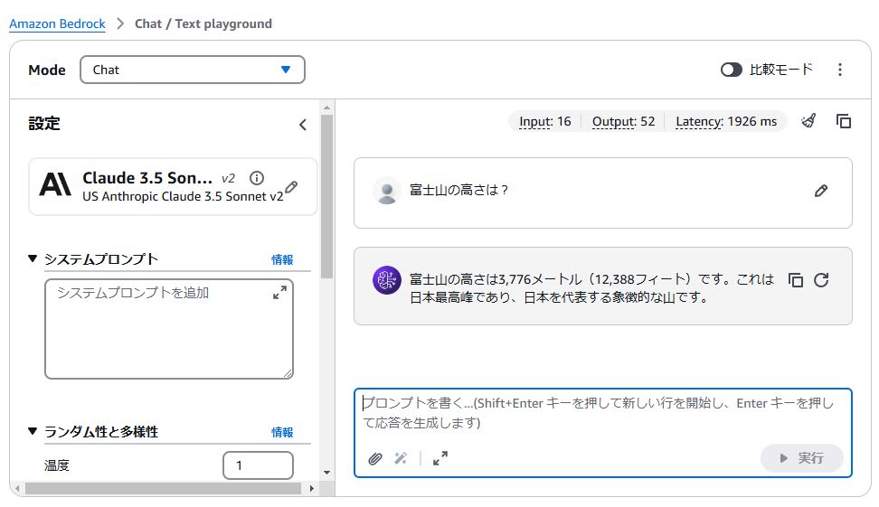Image resolution: width=879 pixels, height=507 pixels.
Task: Open the three-dot options menu
Action: tap(840, 70)
